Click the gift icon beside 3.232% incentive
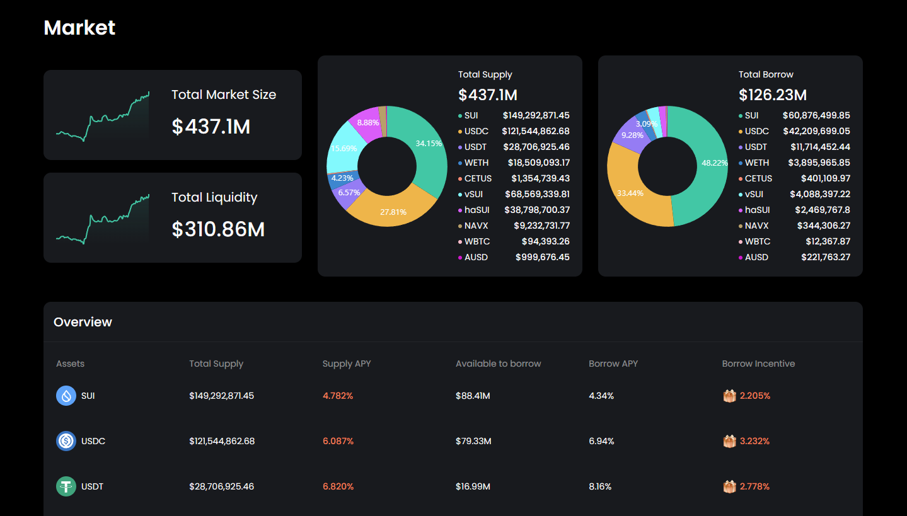 729,441
